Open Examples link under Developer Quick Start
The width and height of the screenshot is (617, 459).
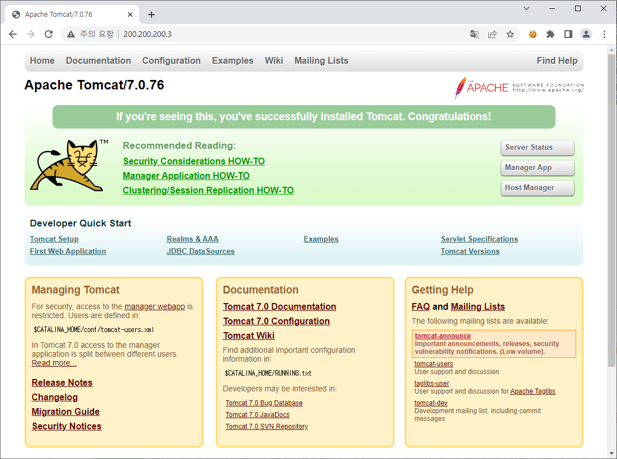[321, 239]
